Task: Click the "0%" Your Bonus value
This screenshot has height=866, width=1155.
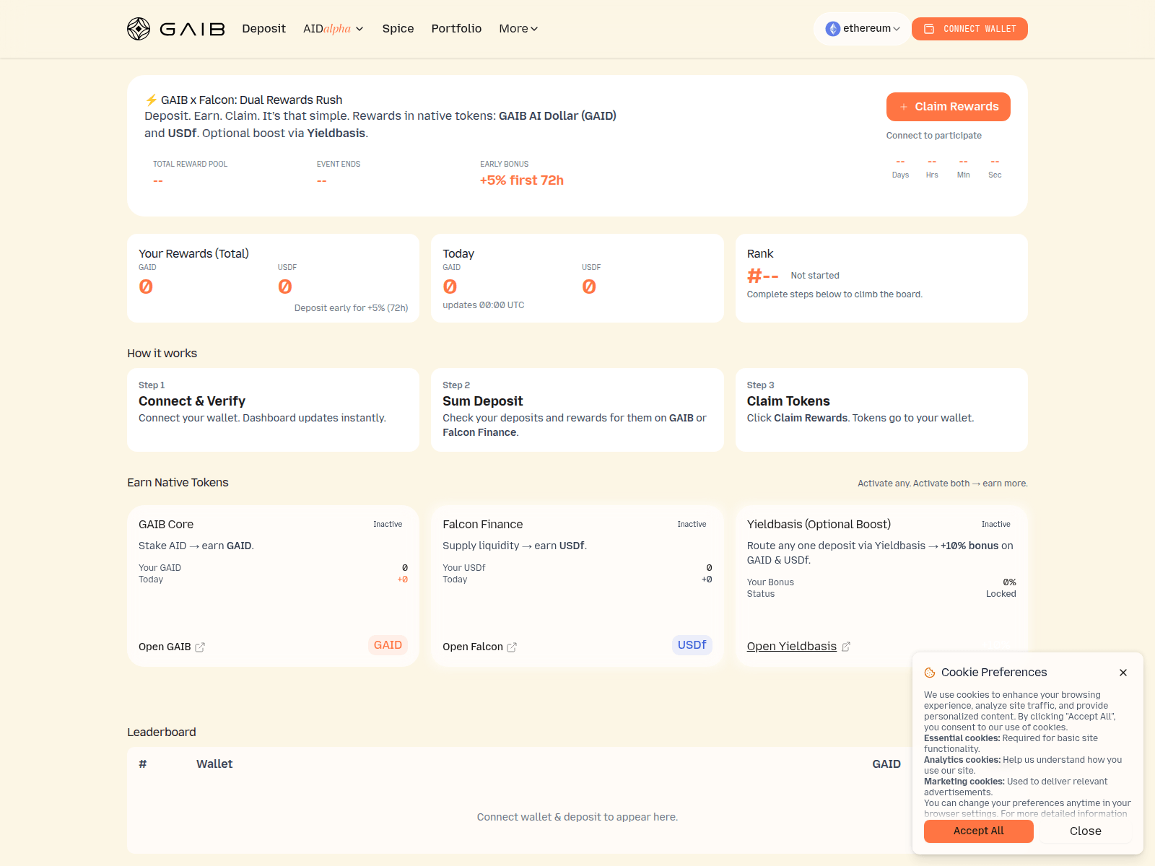Action: [1009, 582]
